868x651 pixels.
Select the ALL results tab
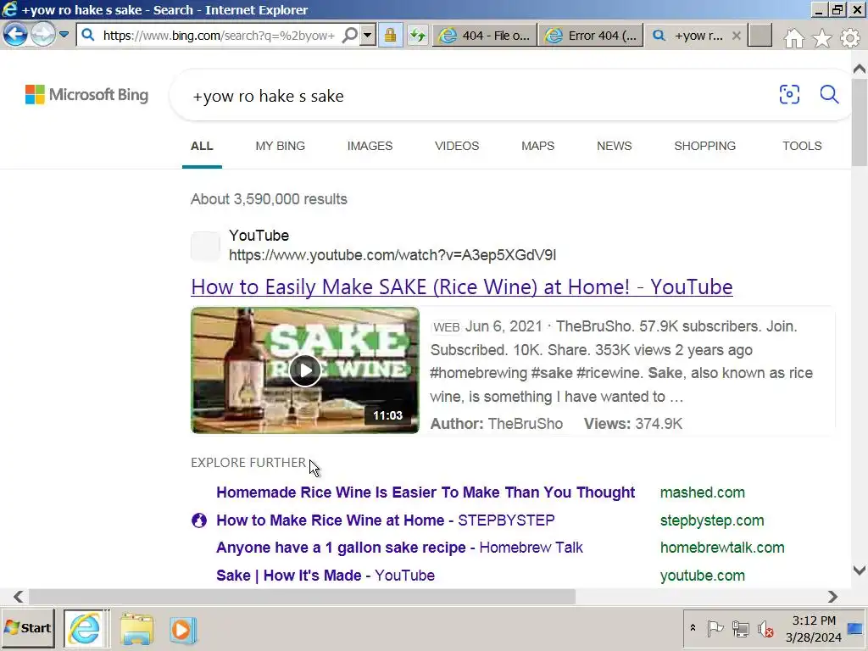[202, 146]
